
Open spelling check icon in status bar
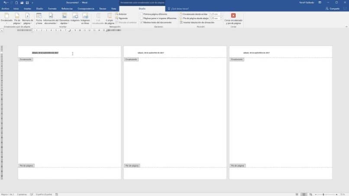[x=32, y=194]
